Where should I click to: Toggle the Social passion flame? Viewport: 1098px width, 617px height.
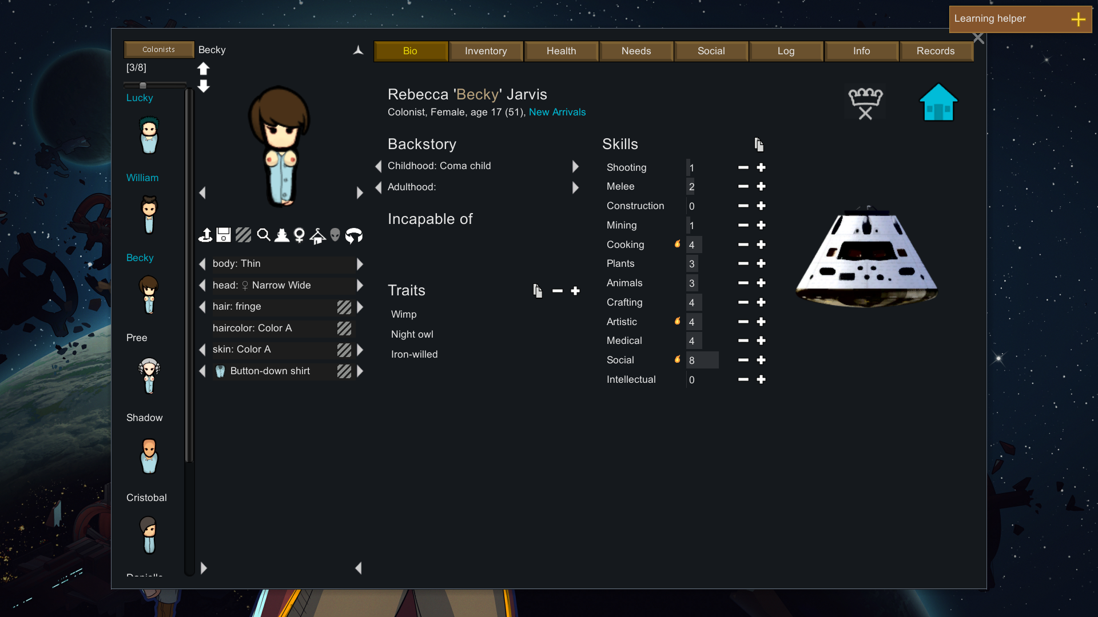[678, 359]
